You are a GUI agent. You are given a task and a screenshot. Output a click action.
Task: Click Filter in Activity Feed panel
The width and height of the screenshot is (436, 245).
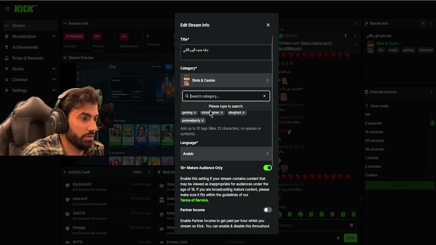137,172
